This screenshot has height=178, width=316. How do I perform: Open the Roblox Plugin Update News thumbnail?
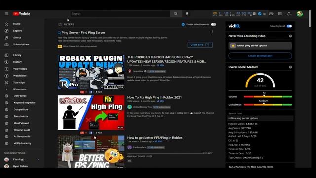tap(91, 72)
